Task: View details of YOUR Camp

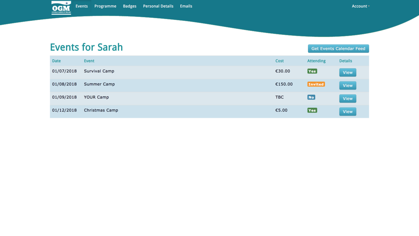Action: 348,98
